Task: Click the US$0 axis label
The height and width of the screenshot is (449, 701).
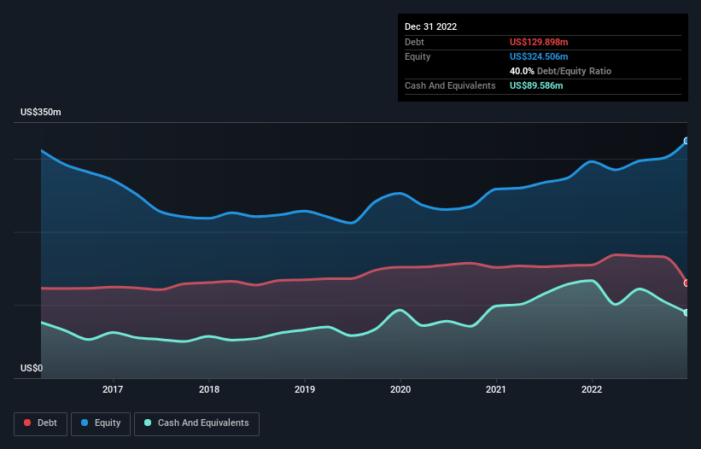Action: coord(32,368)
